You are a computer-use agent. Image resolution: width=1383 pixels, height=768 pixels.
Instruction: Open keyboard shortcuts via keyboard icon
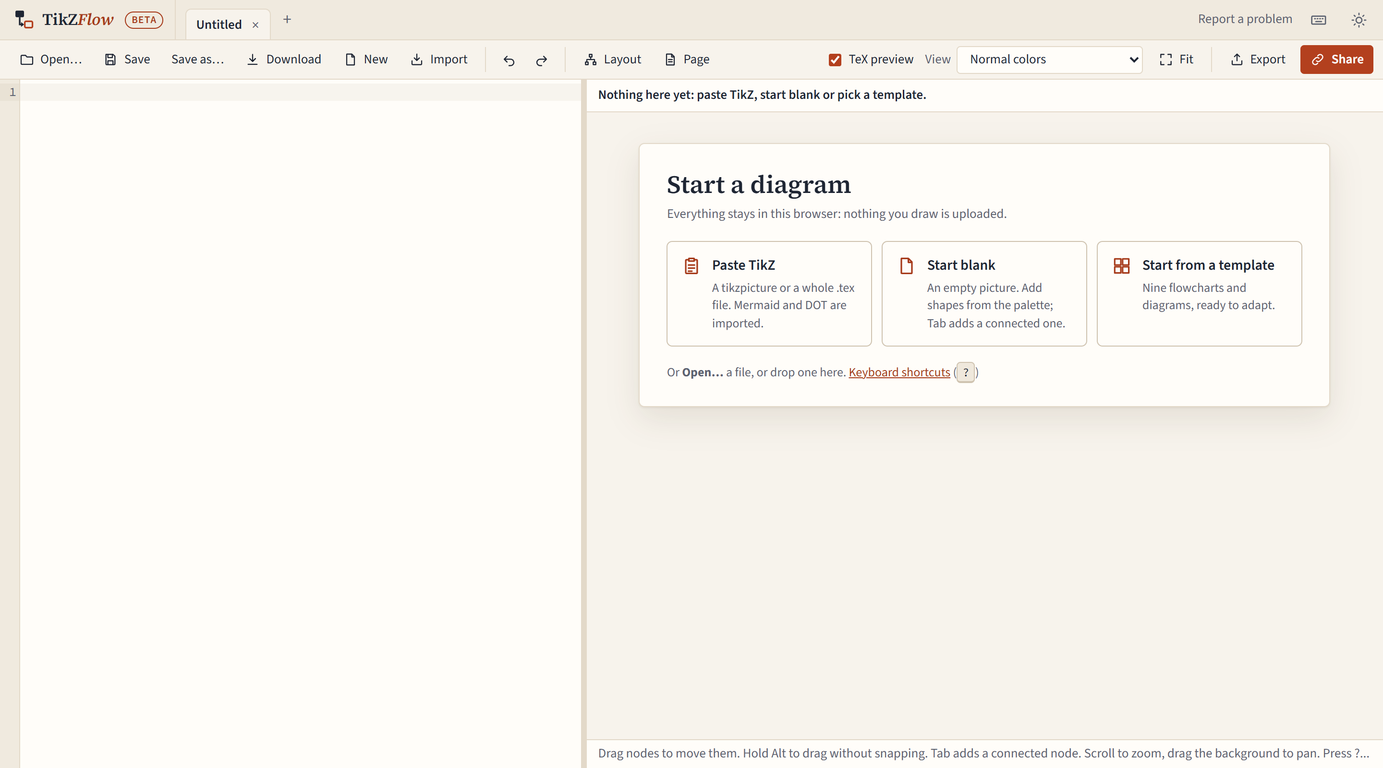1319,20
